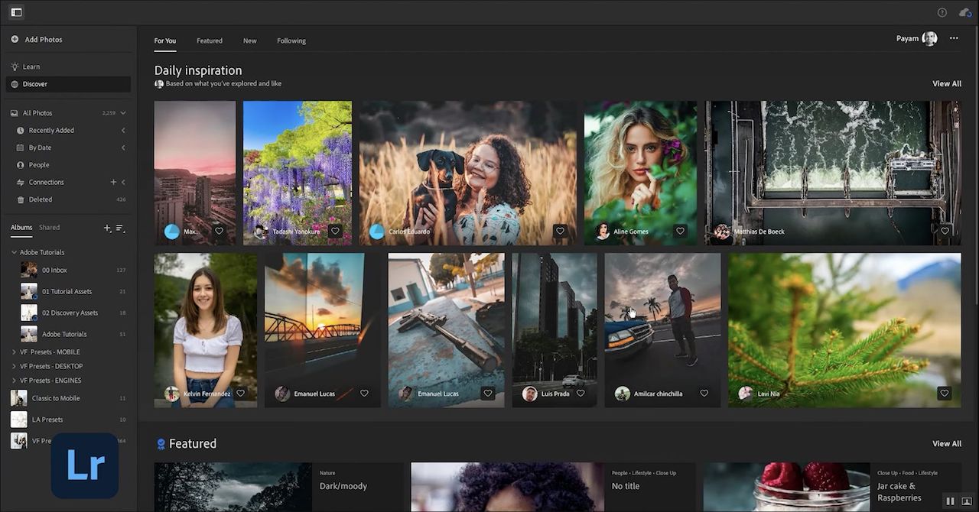979x512 pixels.
Task: Collapse the Adobe Tutorials album folder
Action: pos(14,252)
